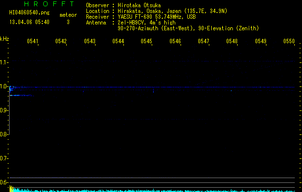Image resolution: width=302 pixels, height=192 pixels.
Task: Click the Location Hirakata, Osaka line
Action: 157,11
